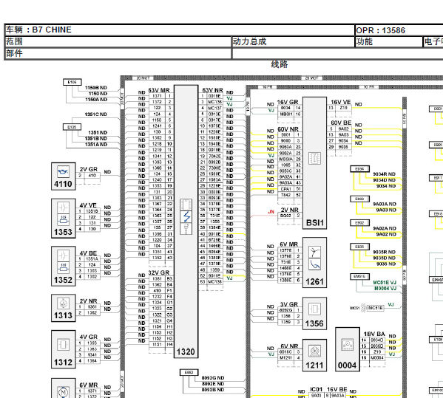443x398 pixels.
Task: Click the 'IC01' connector label
Action: [316, 390]
